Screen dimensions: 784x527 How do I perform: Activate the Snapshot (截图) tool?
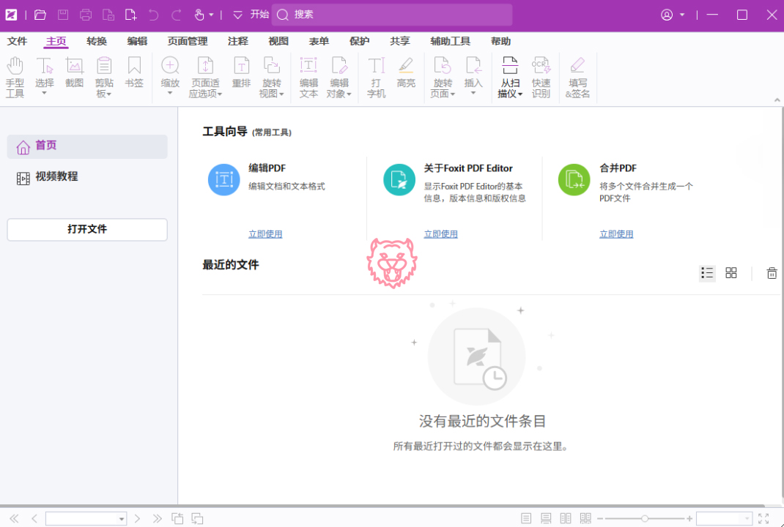74,73
